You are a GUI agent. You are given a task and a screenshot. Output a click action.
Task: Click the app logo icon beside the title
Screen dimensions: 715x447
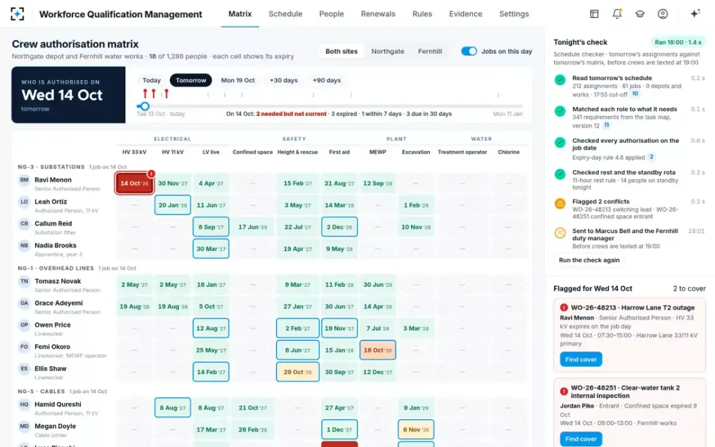18,14
